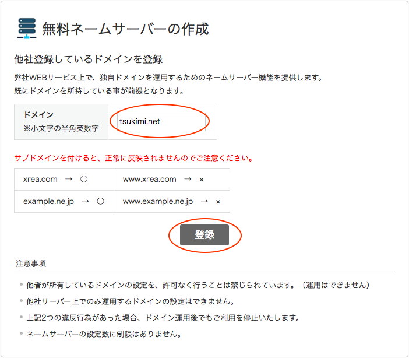Click the 注意事項 section heading
The image size is (409, 358).
coord(31,264)
